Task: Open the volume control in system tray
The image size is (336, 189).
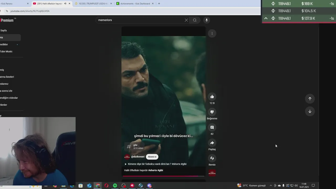Action: coord(296,186)
